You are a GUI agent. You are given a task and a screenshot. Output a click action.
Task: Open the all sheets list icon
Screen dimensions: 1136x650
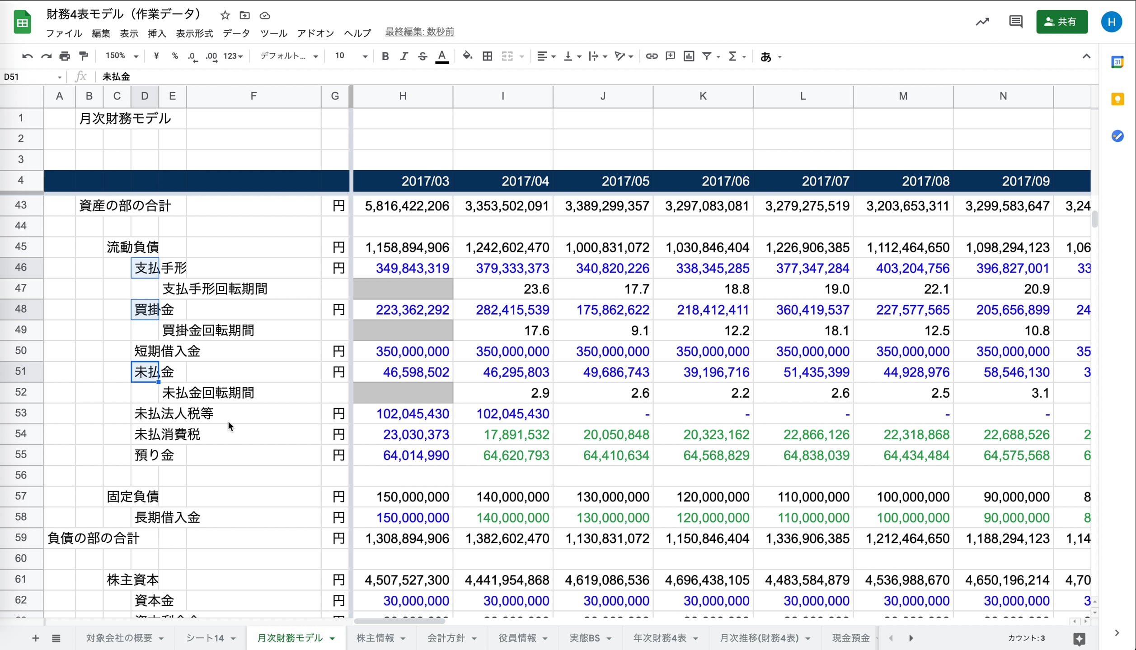[x=56, y=638]
